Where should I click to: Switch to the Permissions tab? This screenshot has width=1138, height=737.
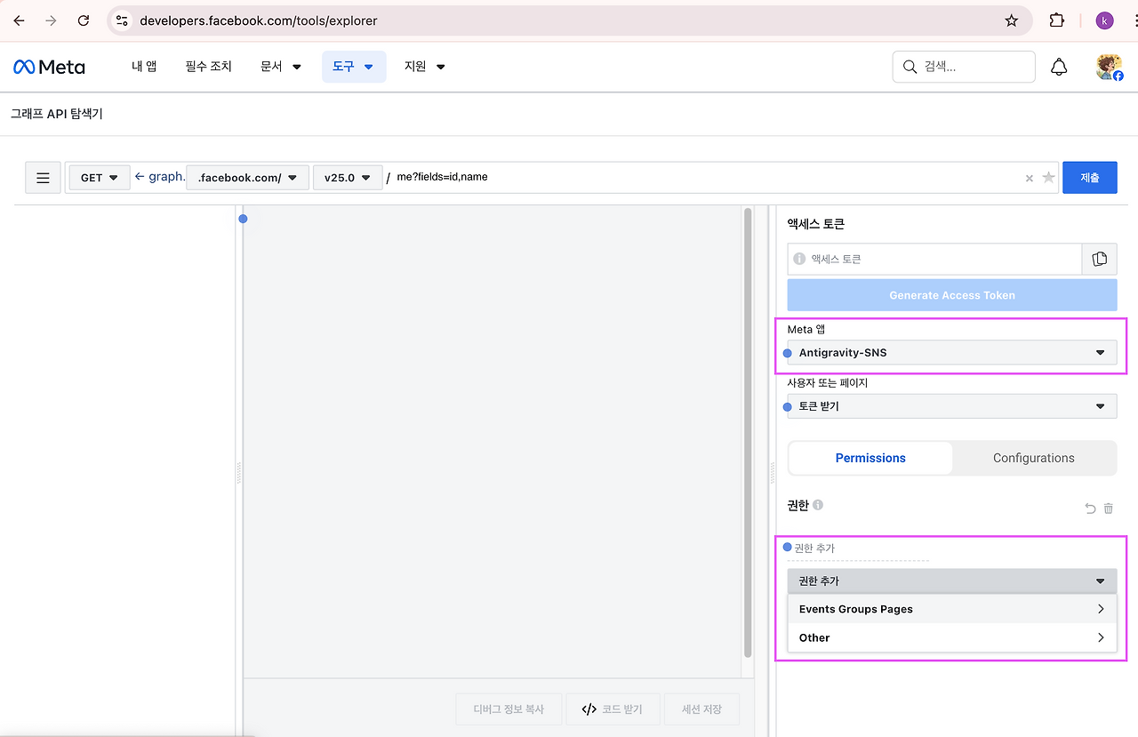pos(870,458)
